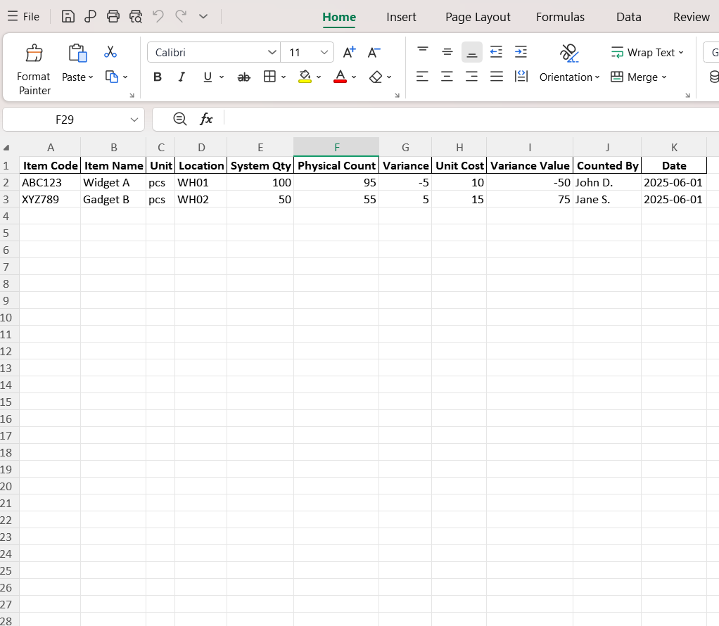Click the Select All corner triangle

[x=6, y=148]
